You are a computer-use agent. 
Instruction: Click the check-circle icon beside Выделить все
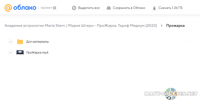(x=74, y=8)
